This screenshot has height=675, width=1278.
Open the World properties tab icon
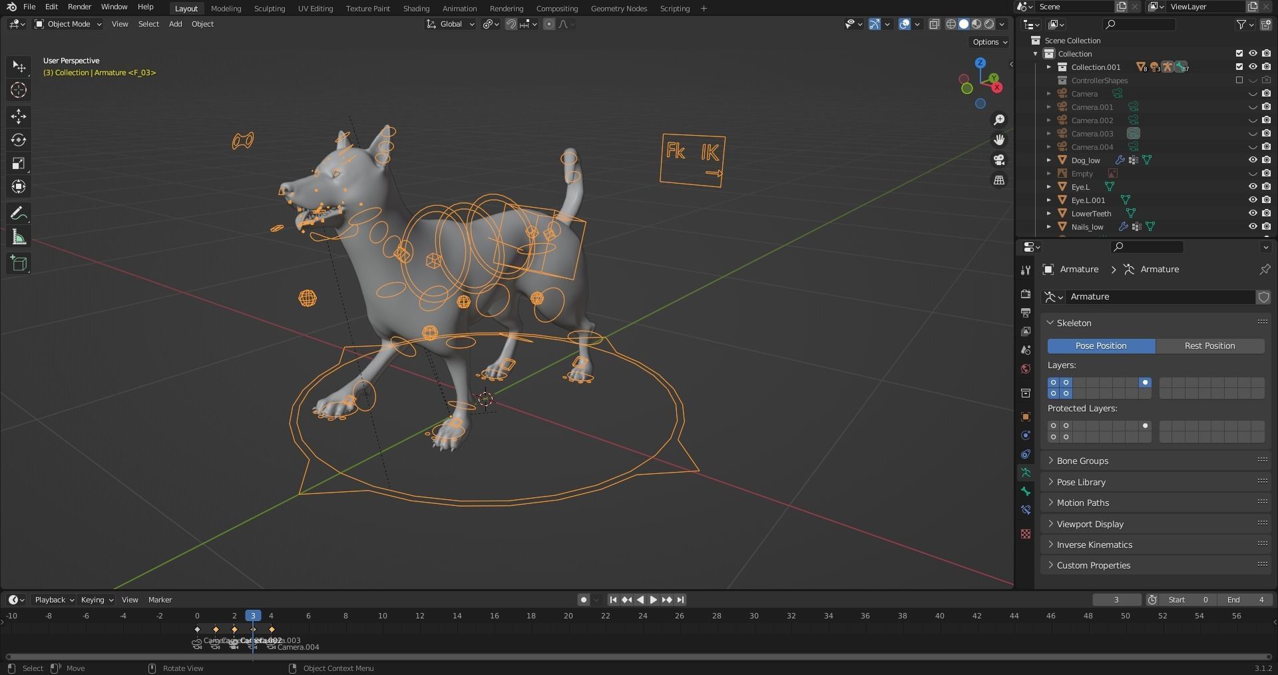point(1026,369)
